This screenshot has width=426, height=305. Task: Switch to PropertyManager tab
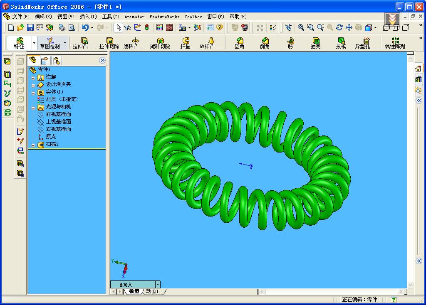[x=45, y=61]
